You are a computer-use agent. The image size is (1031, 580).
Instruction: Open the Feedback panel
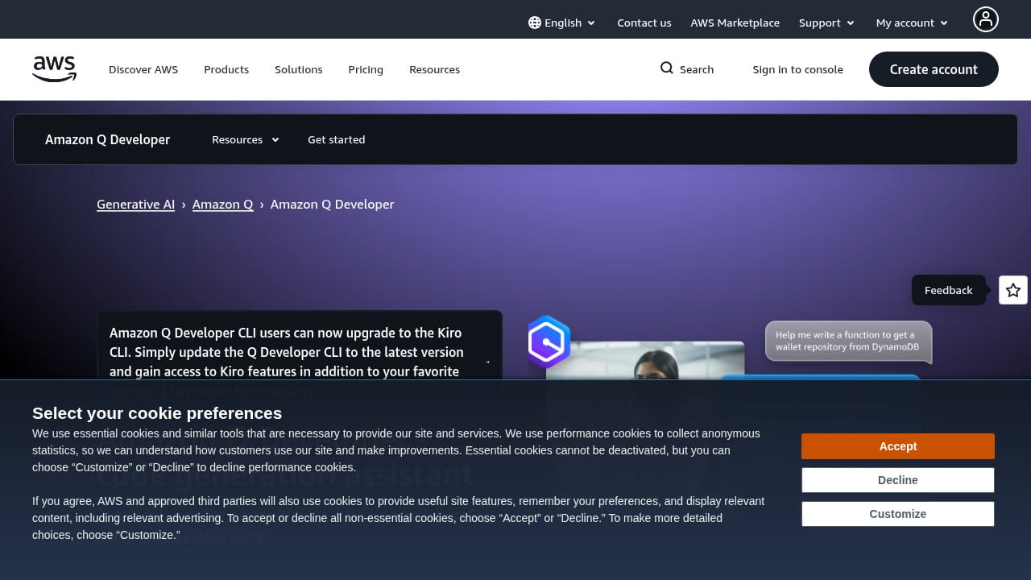[x=948, y=290]
